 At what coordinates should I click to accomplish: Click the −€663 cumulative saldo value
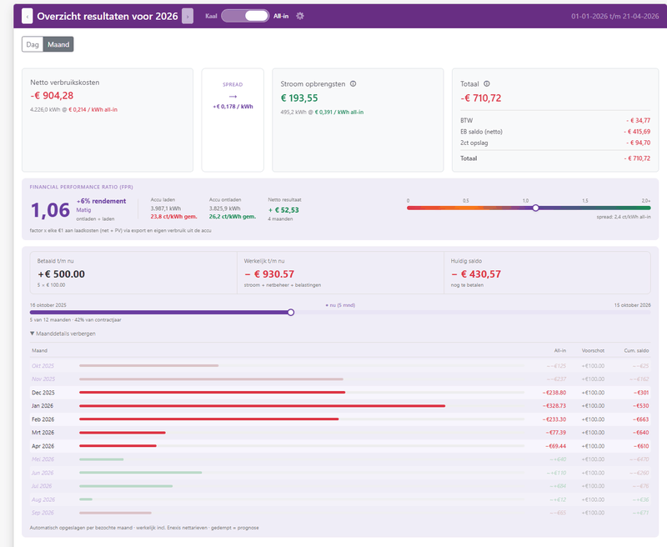pos(641,419)
